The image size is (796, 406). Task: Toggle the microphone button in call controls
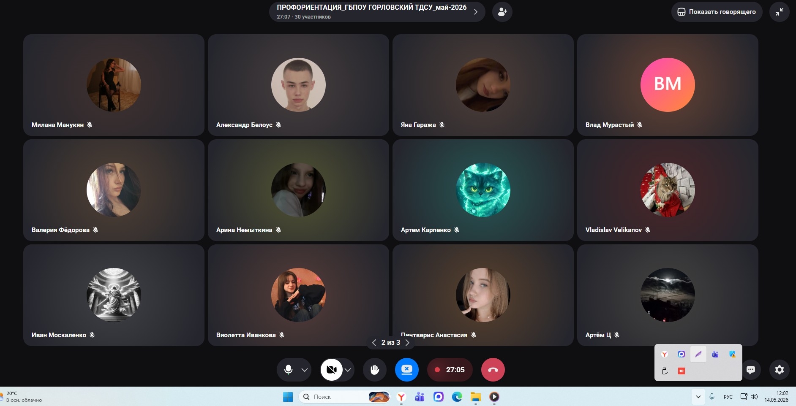(289, 370)
